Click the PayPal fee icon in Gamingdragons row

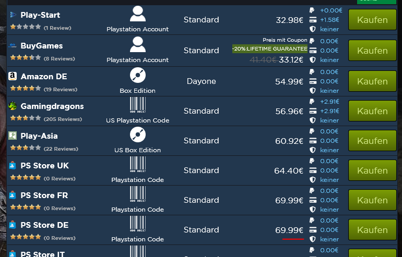(312, 102)
